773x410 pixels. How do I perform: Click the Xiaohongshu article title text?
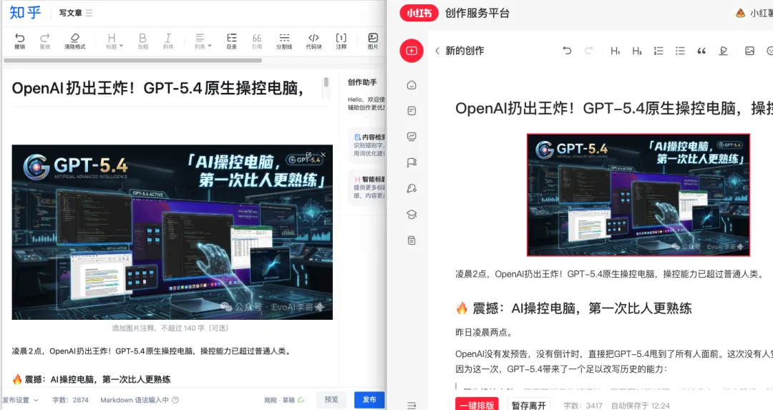614,109
